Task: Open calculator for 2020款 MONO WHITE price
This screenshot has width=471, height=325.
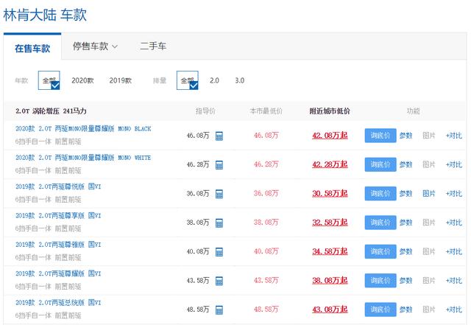Action: click(219, 165)
